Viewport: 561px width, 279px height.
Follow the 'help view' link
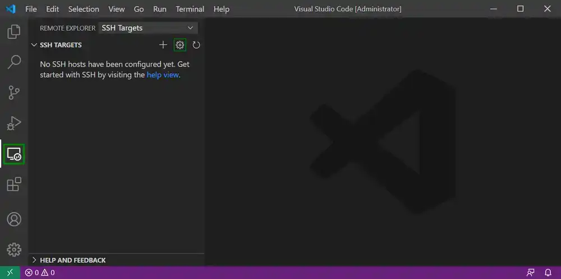pos(163,75)
